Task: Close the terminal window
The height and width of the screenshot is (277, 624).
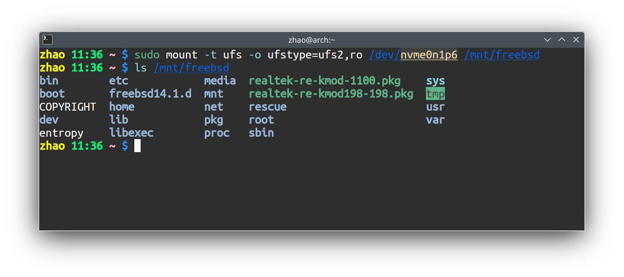Action: point(576,40)
